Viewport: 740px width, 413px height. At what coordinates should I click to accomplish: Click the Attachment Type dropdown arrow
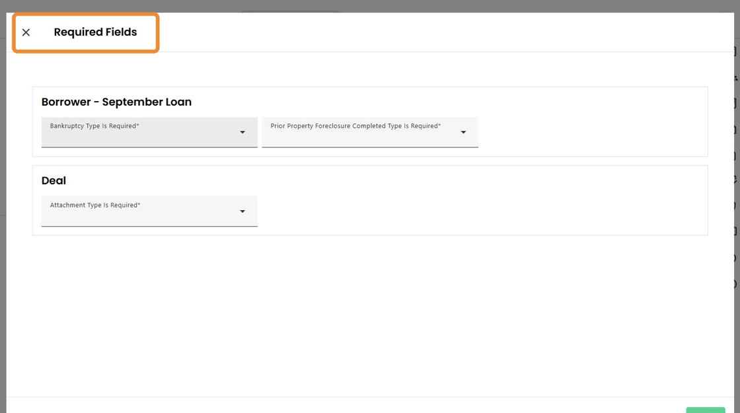(x=242, y=211)
